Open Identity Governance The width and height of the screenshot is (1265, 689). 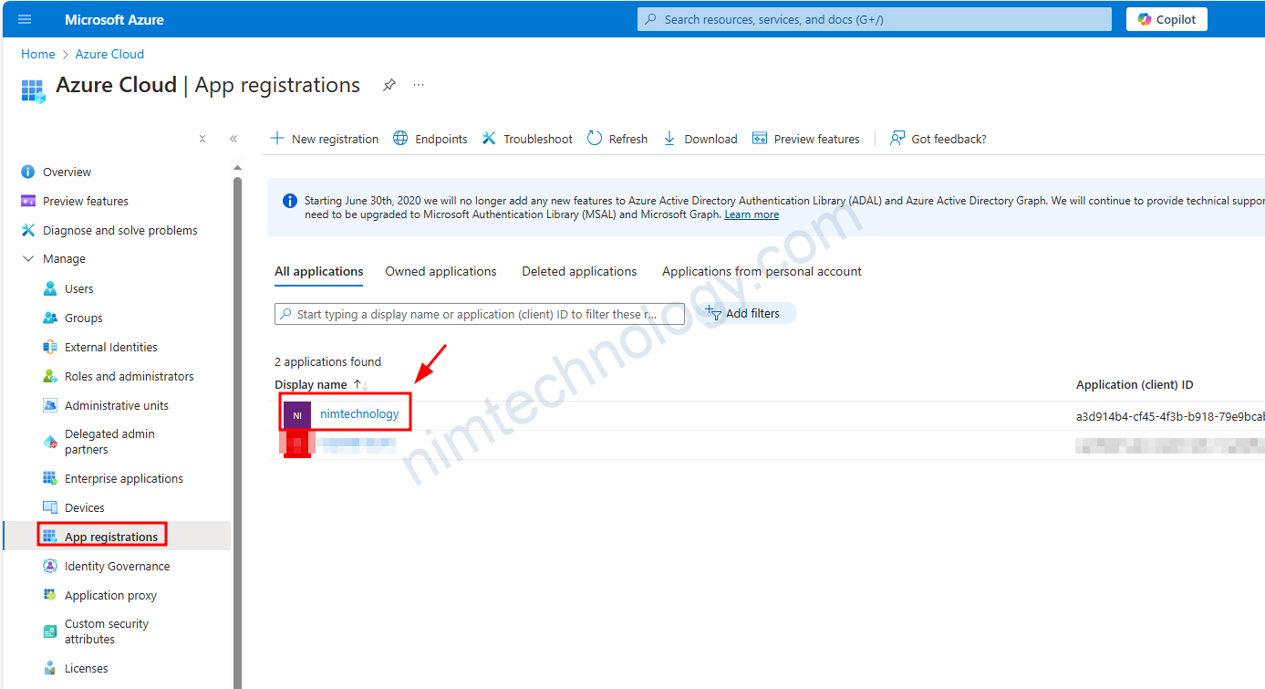coord(117,566)
